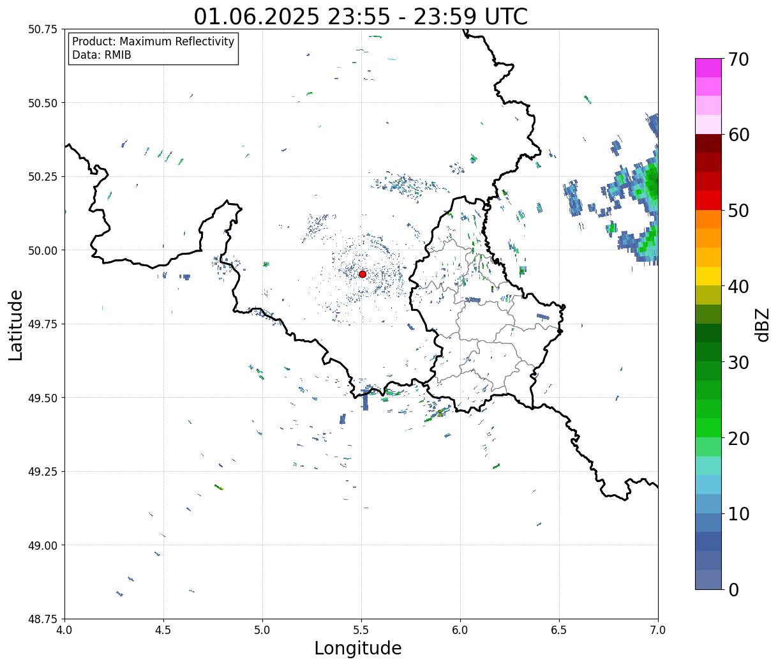Click the longitude tick label 4.0

click(x=64, y=630)
